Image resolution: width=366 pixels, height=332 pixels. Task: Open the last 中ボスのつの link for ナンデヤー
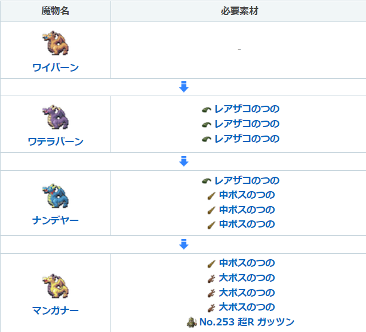click(x=247, y=225)
